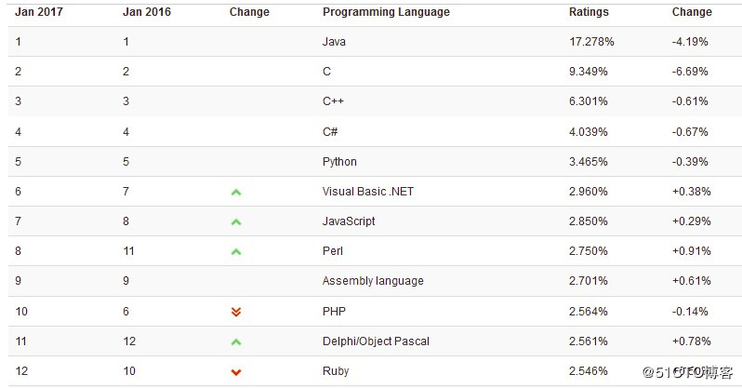
Task: Click green up arrow for Delphi/Object Pascal
Action: (236, 341)
